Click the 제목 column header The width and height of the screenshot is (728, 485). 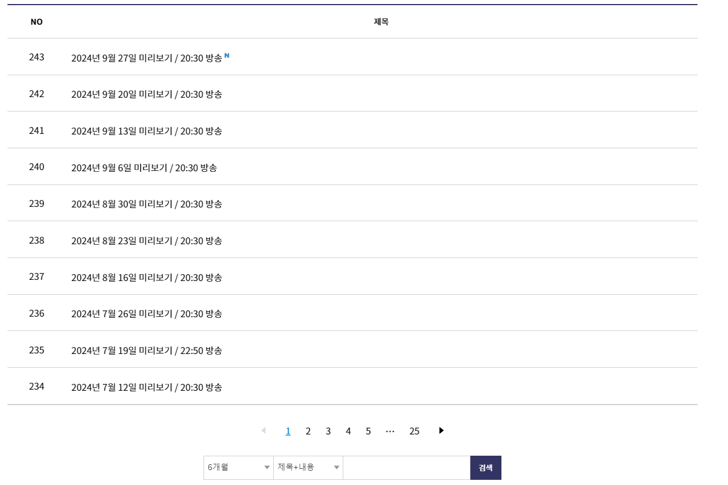click(381, 22)
